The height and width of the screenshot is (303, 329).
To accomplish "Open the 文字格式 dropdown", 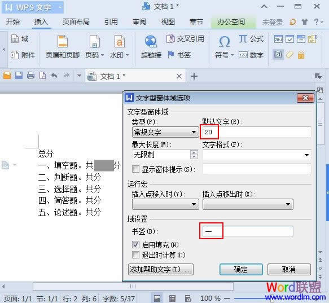I will [257, 155].
